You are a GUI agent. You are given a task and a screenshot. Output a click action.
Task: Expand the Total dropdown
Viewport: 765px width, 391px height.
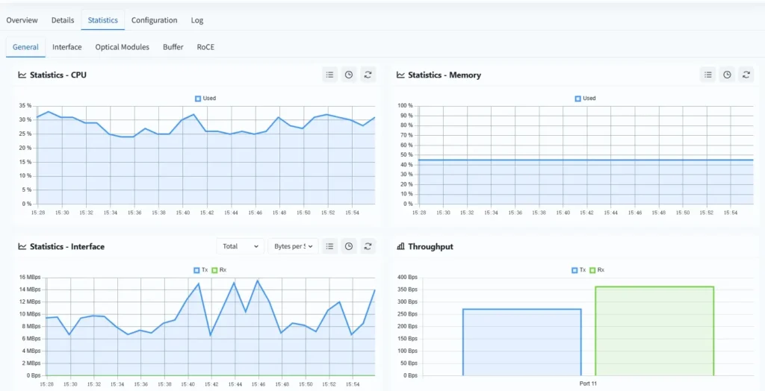[240, 246]
